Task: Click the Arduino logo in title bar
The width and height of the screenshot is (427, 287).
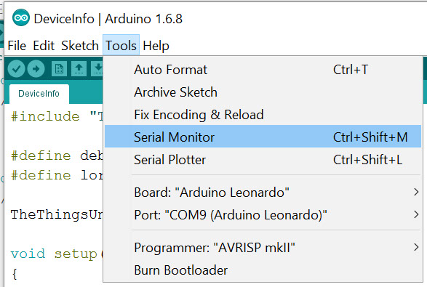Action: (21, 18)
